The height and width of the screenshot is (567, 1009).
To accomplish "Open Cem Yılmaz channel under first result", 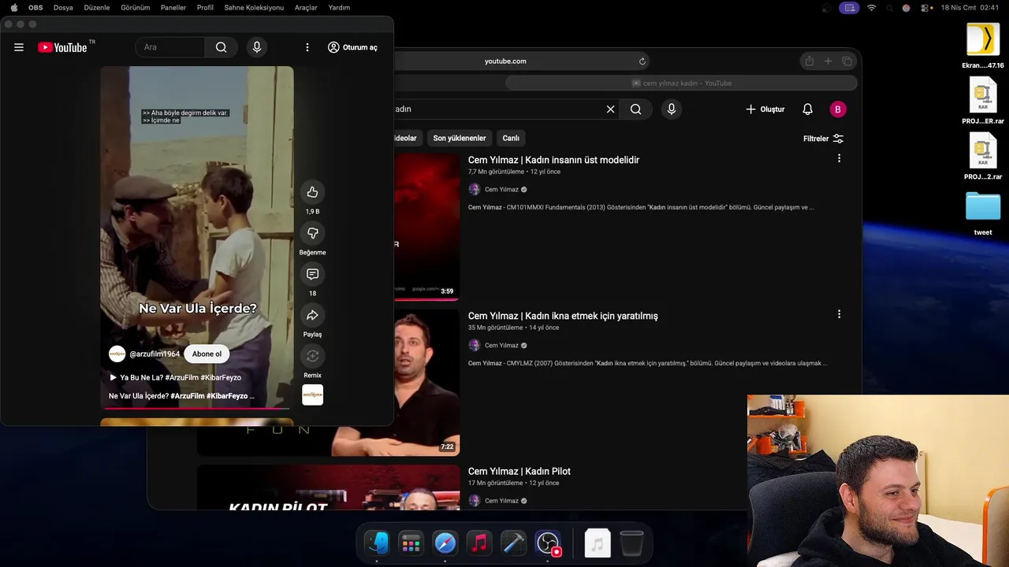I will pyautogui.click(x=501, y=190).
